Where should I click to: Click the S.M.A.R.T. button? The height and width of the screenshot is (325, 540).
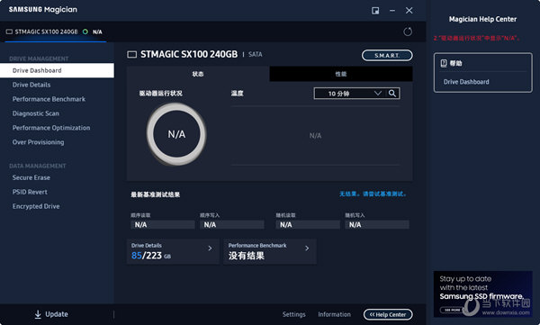click(x=387, y=55)
